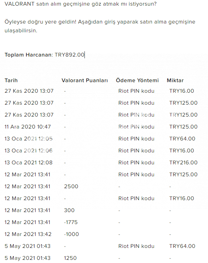Click the Öyleyse doğru yere geldin paragraph

pyautogui.click(x=100, y=26)
